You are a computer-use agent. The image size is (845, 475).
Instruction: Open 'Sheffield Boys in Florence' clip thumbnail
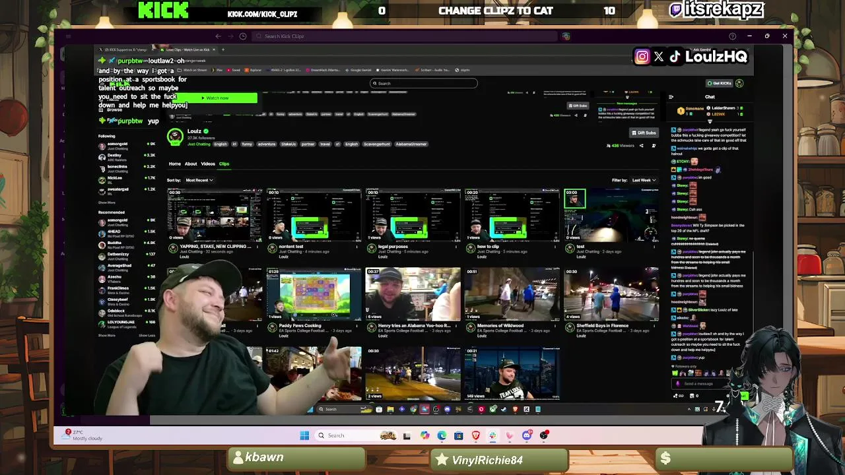pyautogui.click(x=611, y=294)
